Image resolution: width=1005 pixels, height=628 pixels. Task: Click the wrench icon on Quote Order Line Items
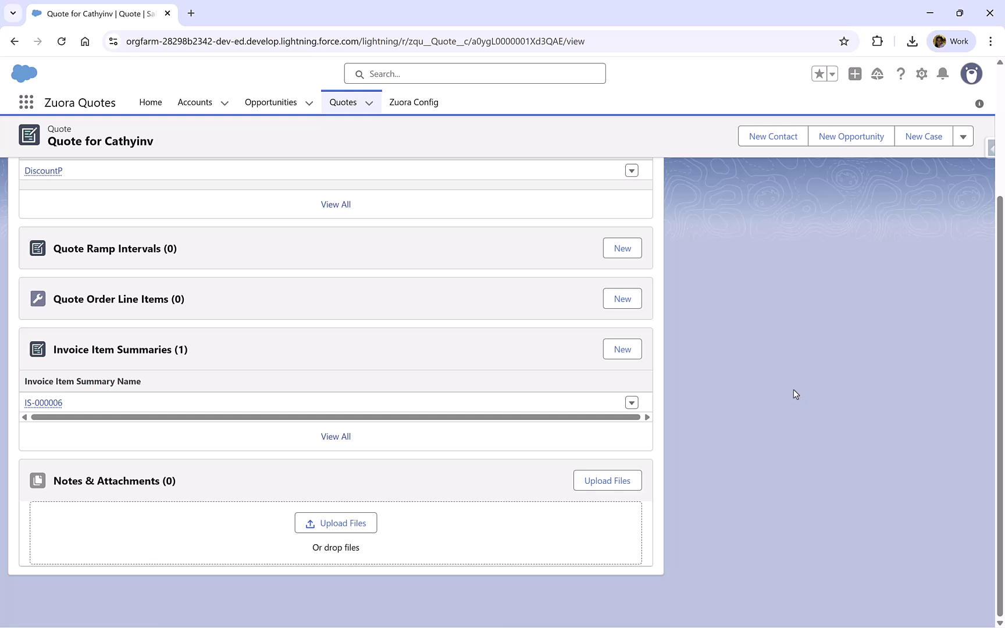38,298
